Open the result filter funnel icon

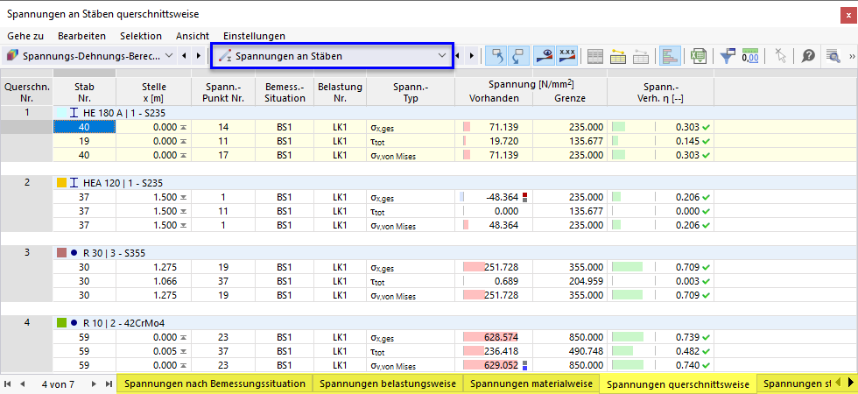pos(728,56)
